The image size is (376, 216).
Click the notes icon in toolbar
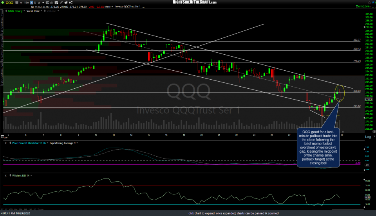(x=66, y=3)
